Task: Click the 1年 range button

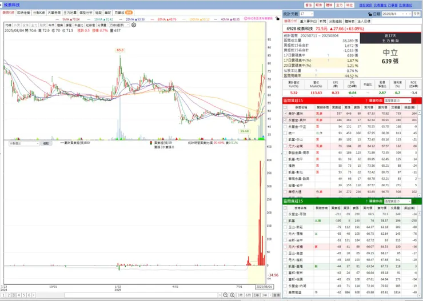Action: (x=257, y=295)
